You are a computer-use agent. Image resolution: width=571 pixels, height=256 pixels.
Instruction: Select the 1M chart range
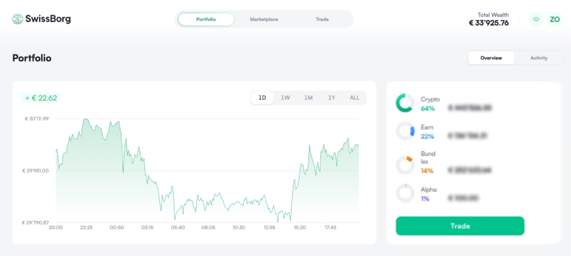point(308,97)
